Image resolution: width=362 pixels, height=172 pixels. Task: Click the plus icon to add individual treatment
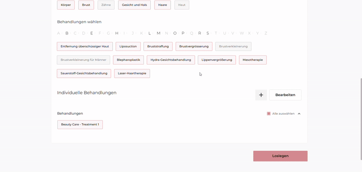pyautogui.click(x=261, y=95)
